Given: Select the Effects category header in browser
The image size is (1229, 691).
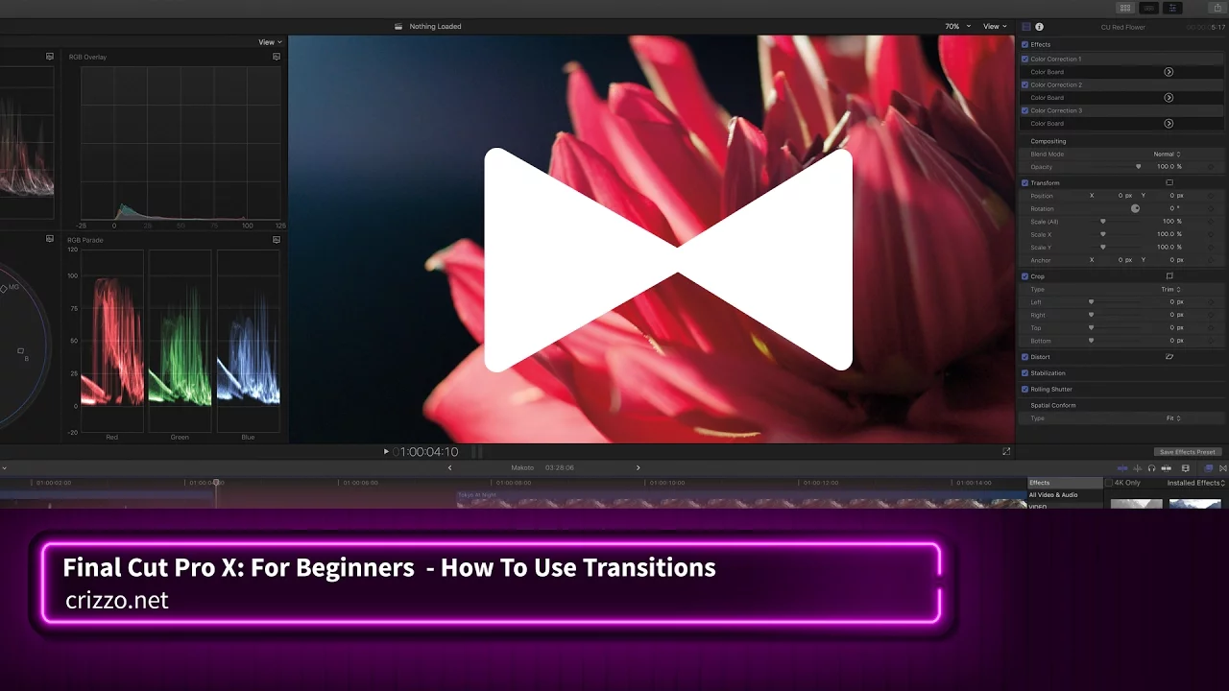Looking at the screenshot, I should click(1065, 483).
